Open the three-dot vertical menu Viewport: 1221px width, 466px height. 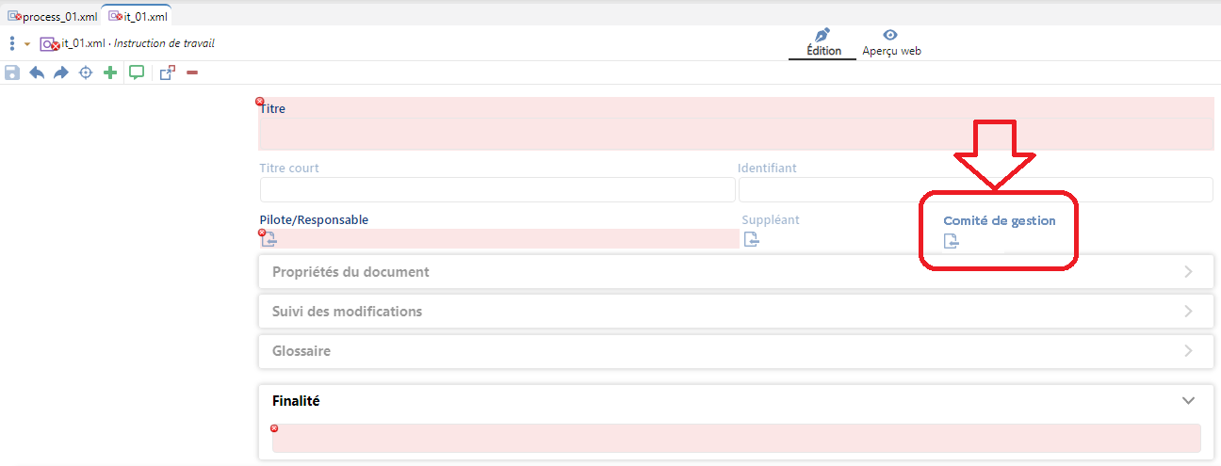[x=11, y=43]
